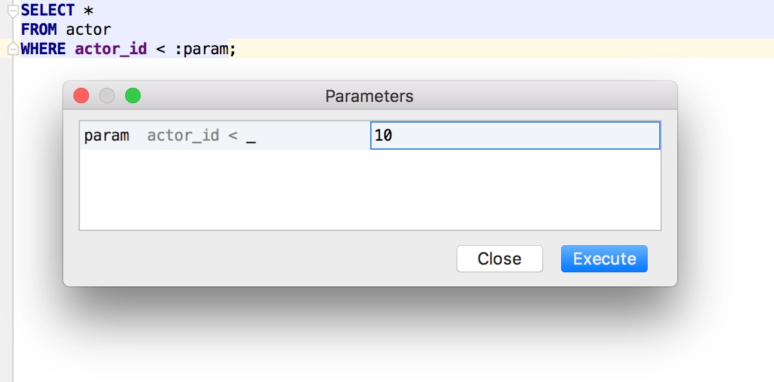Click the Close button

coord(500,259)
